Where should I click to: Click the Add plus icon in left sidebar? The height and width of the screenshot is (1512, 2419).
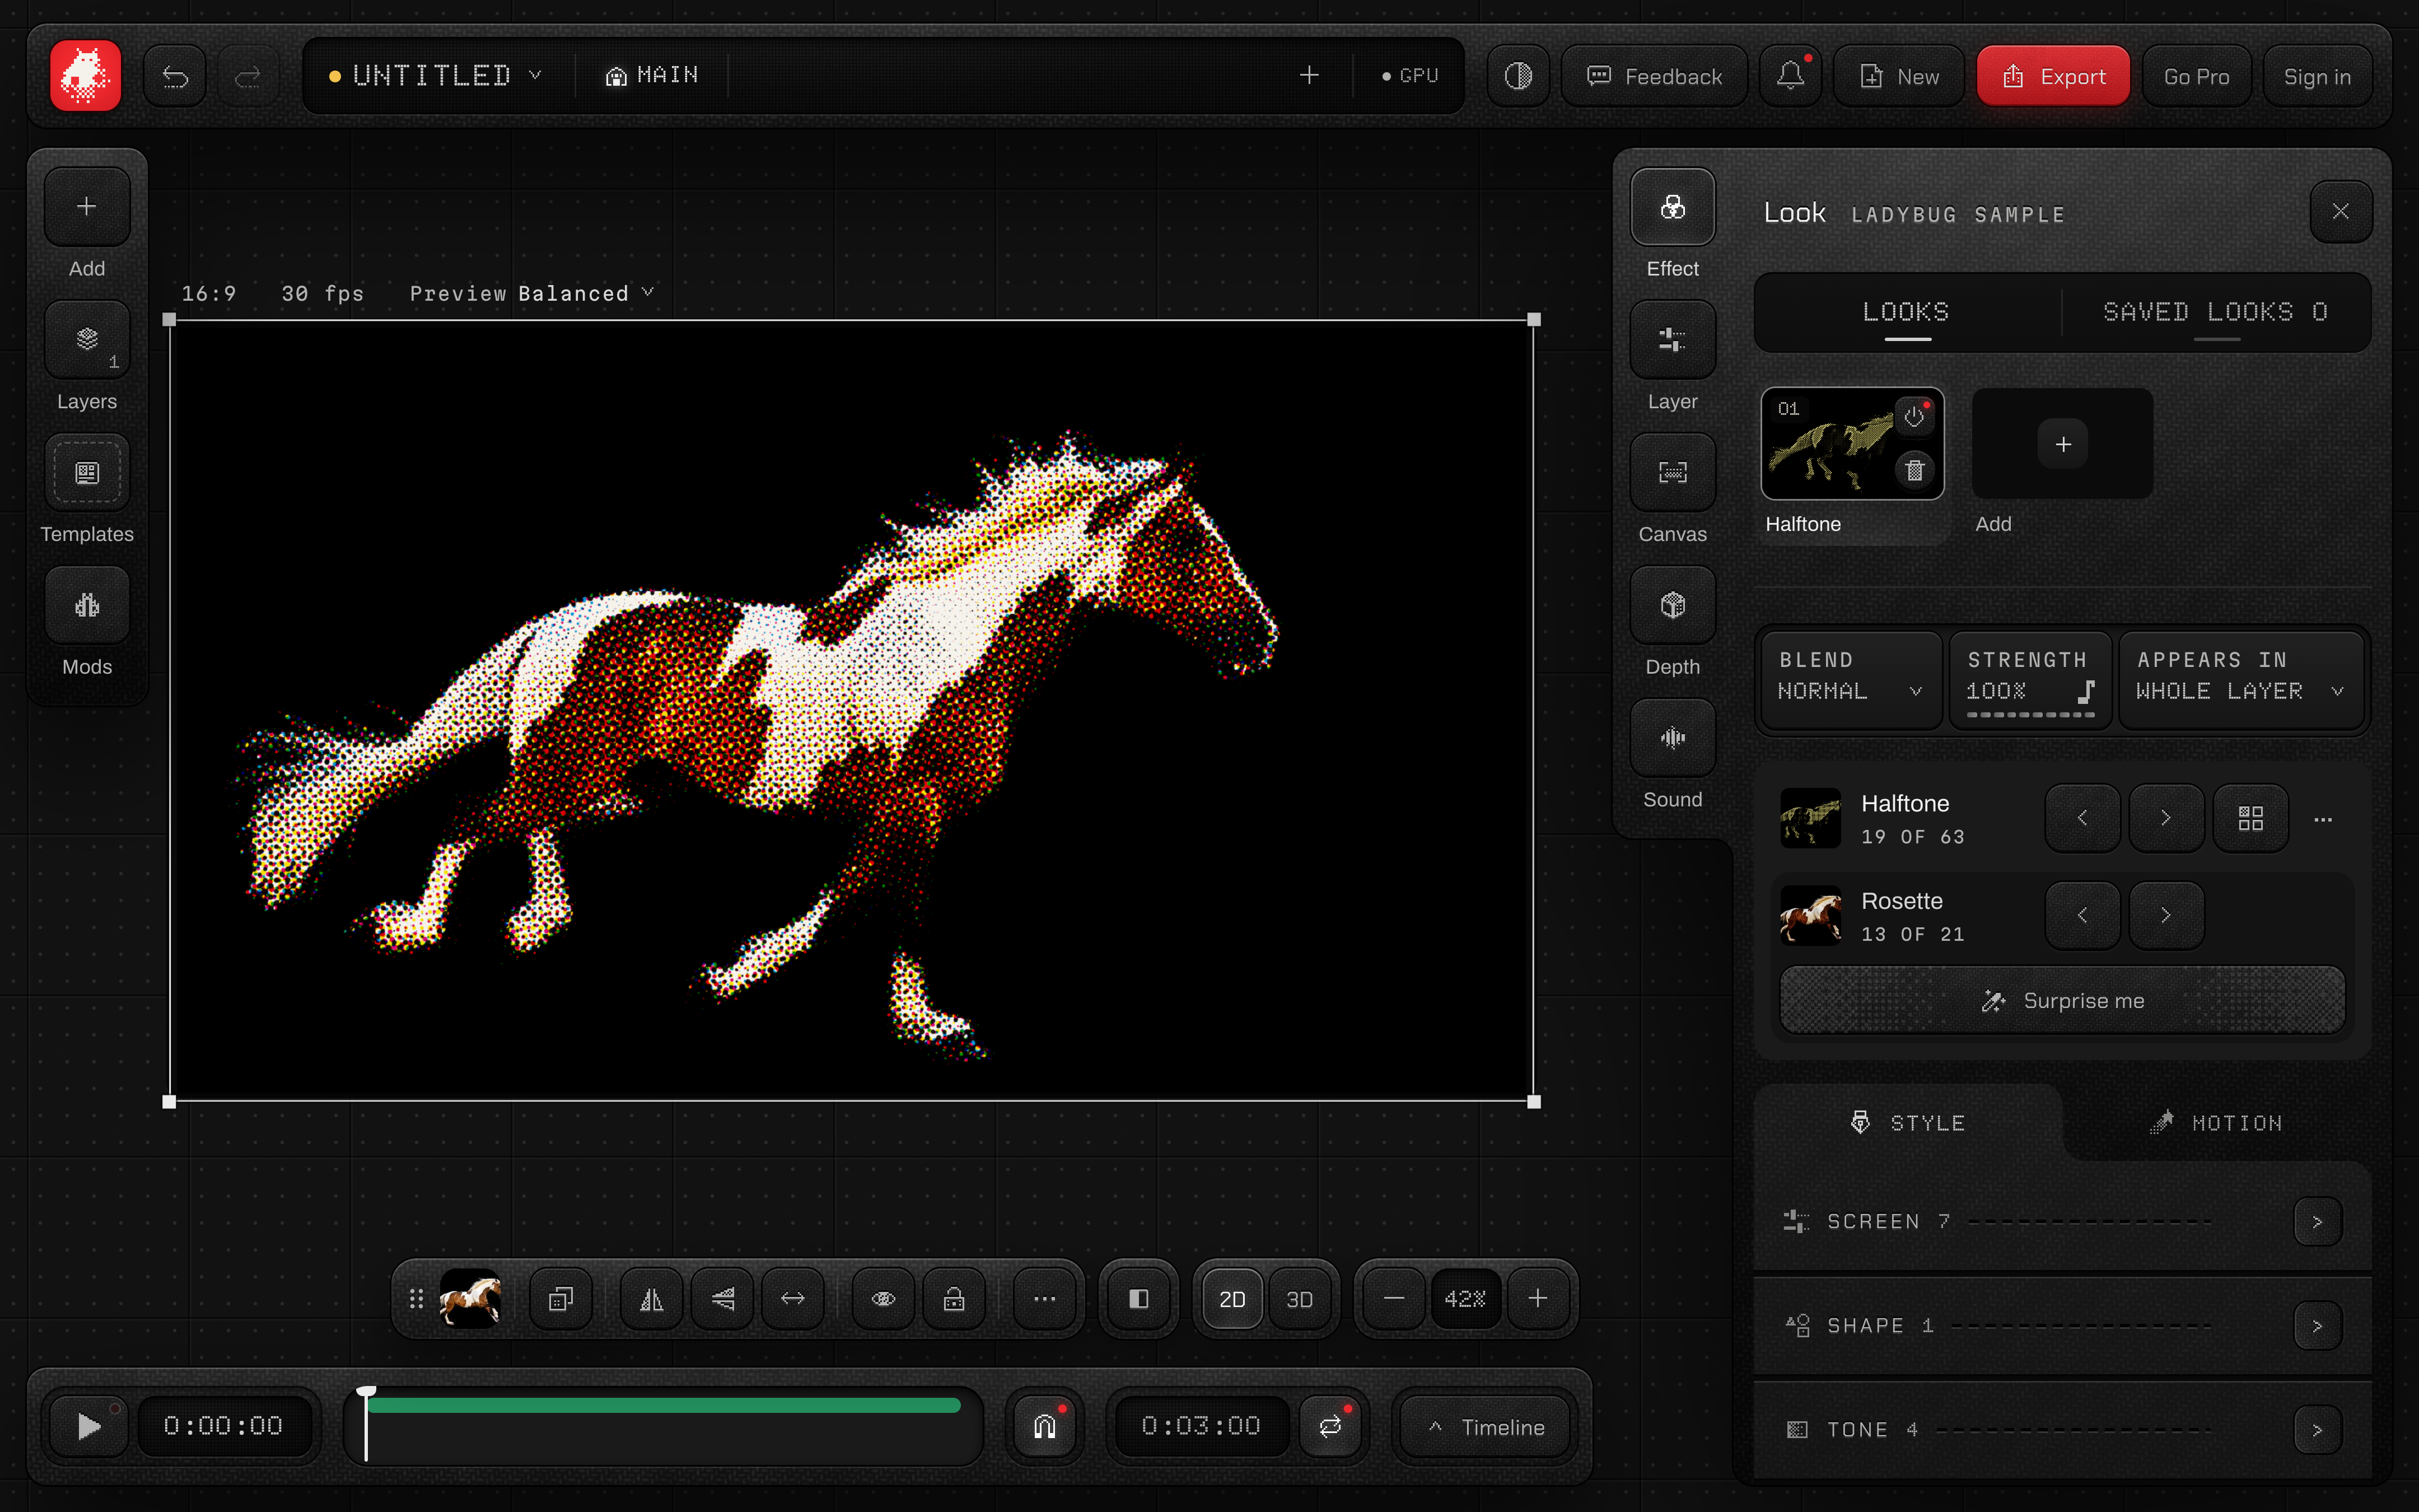tap(87, 207)
